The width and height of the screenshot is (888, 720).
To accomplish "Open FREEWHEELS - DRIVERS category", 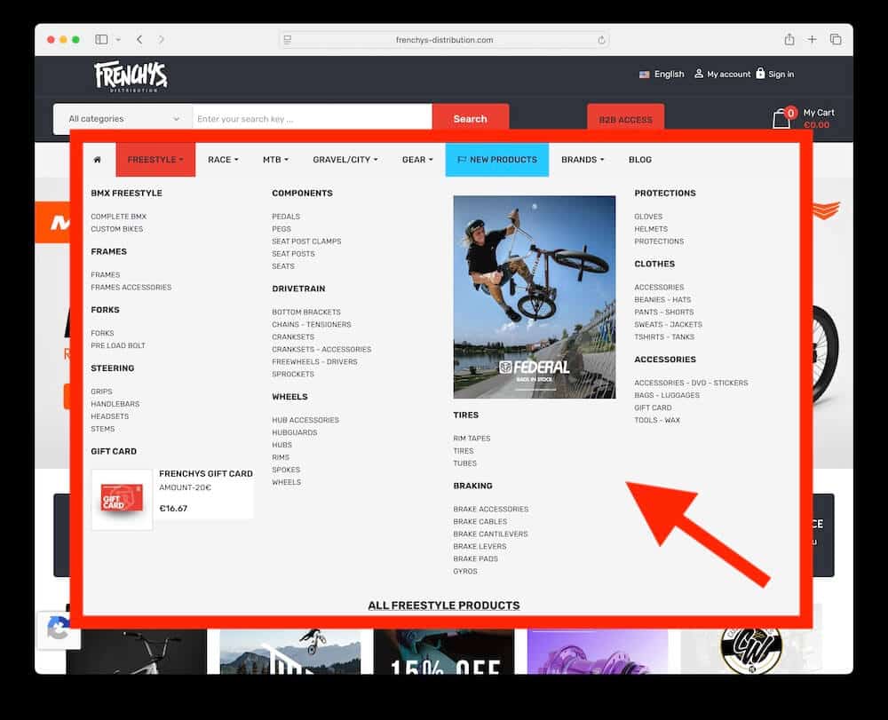I will [x=314, y=361].
